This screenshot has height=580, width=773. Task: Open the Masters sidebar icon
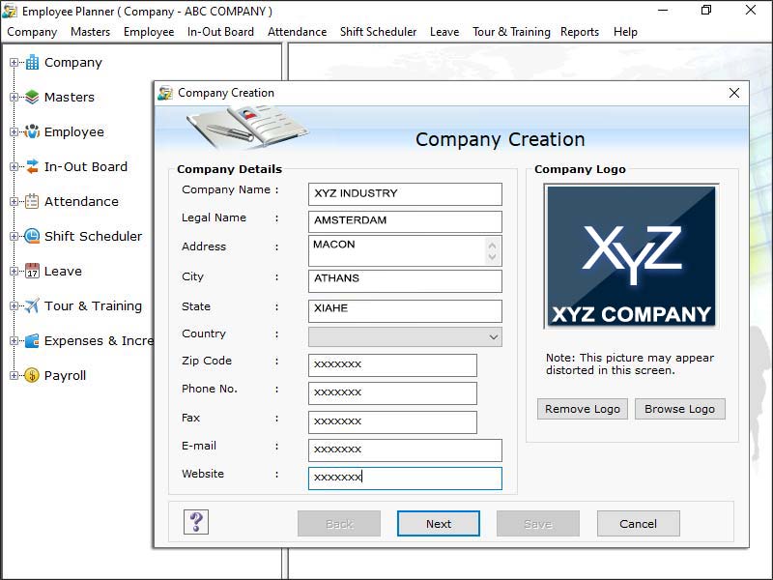click(33, 97)
